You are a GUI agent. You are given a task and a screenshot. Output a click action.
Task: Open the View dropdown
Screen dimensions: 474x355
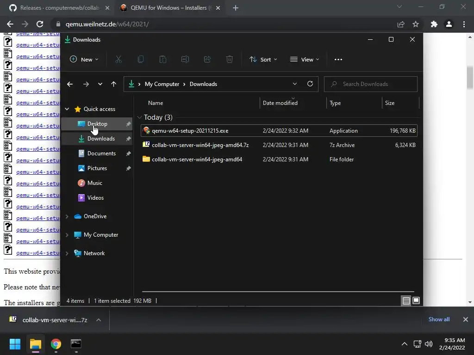[x=305, y=60]
